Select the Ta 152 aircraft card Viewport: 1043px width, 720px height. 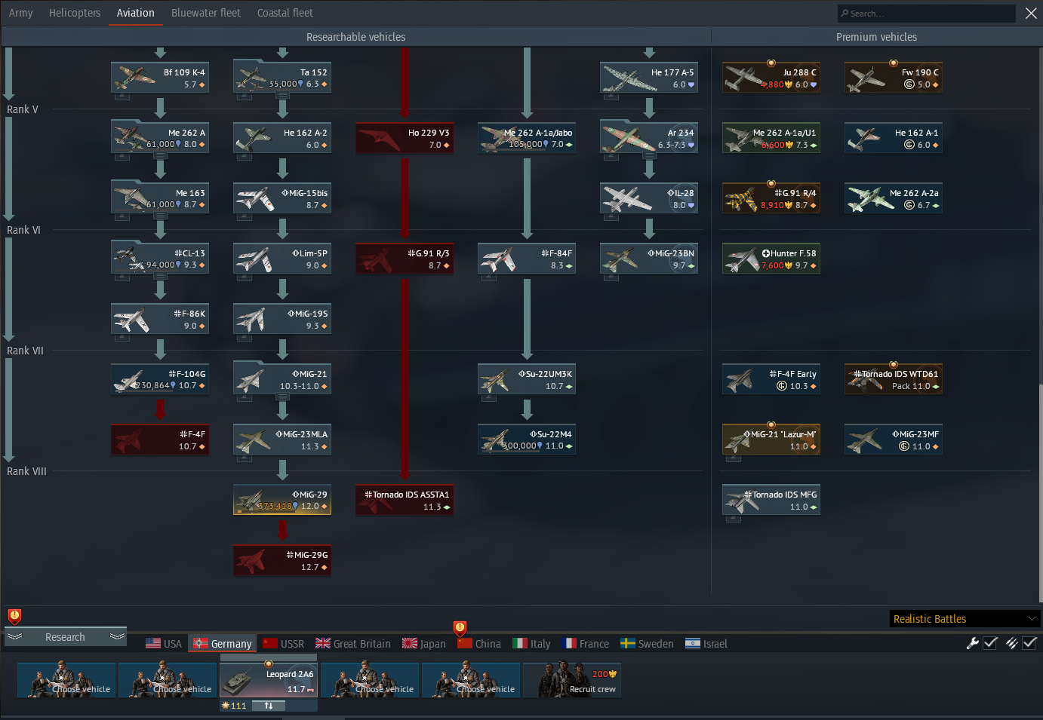tap(282, 78)
